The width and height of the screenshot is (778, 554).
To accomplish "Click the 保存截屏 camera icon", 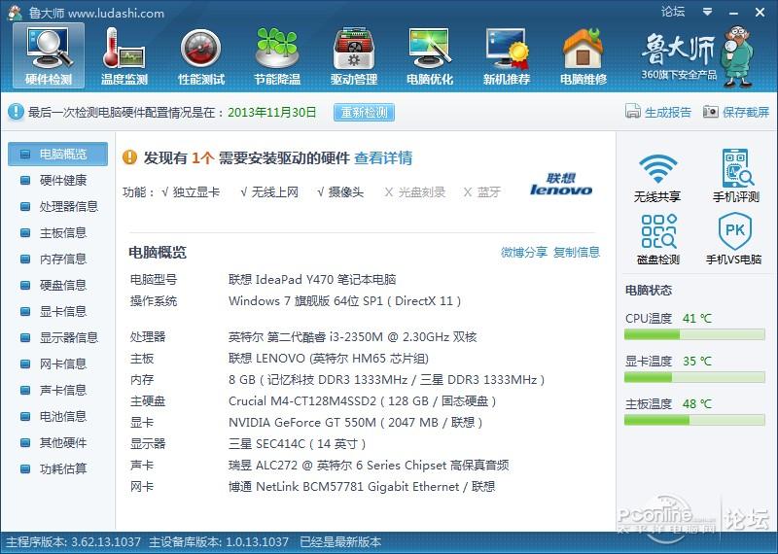I will pyautogui.click(x=711, y=112).
